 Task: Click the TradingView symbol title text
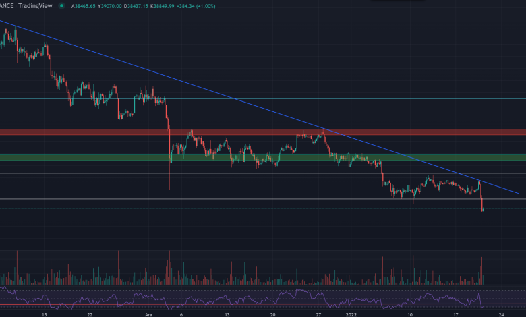coord(34,5)
